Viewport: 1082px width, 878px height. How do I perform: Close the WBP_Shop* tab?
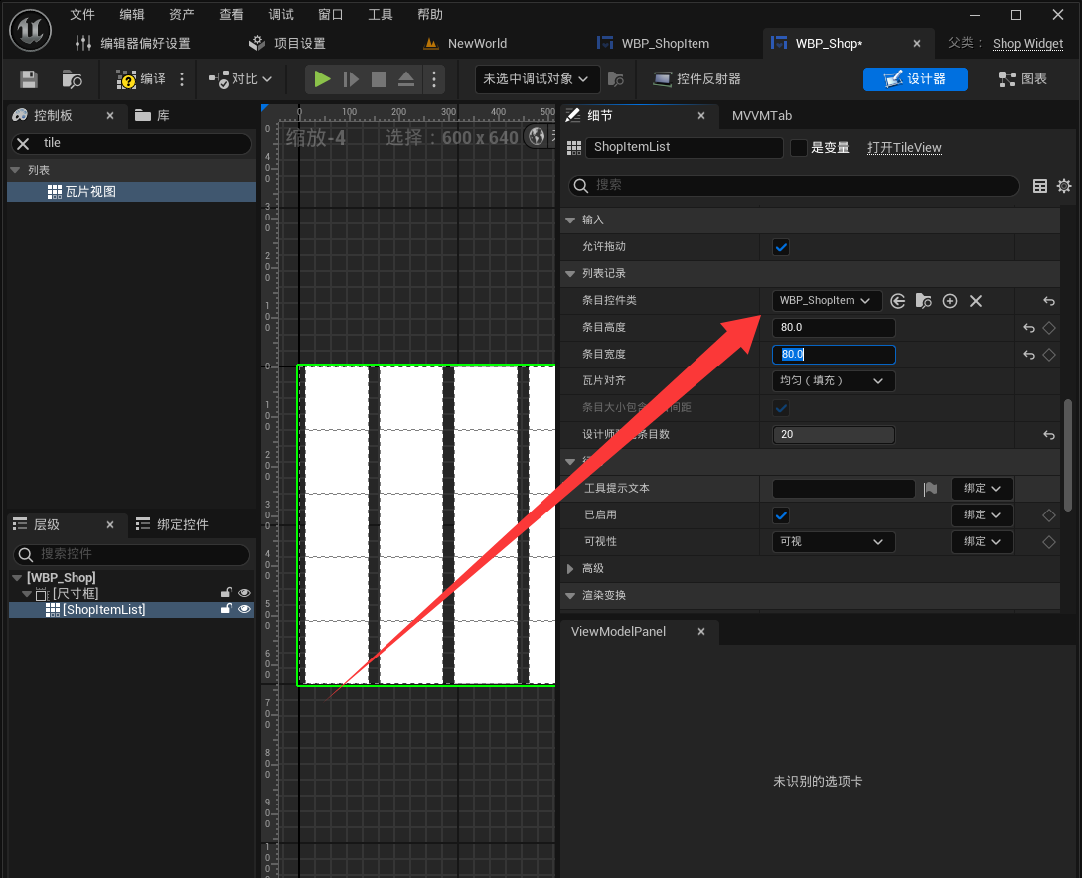[917, 44]
